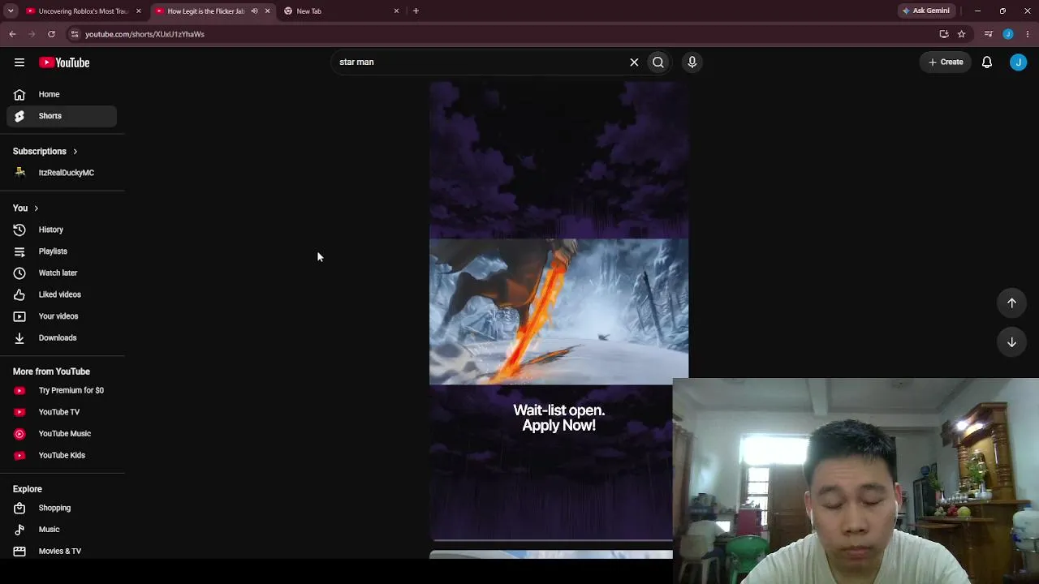Install the YouTube app from address bar
The height and width of the screenshot is (584, 1039).
point(944,34)
